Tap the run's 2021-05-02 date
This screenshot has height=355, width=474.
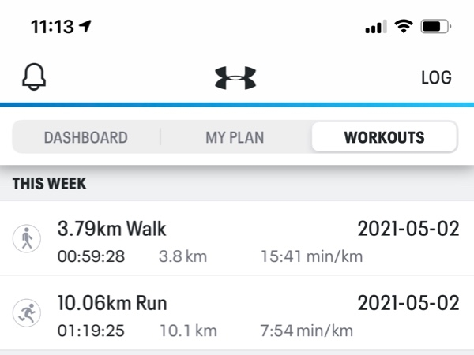coord(408,303)
